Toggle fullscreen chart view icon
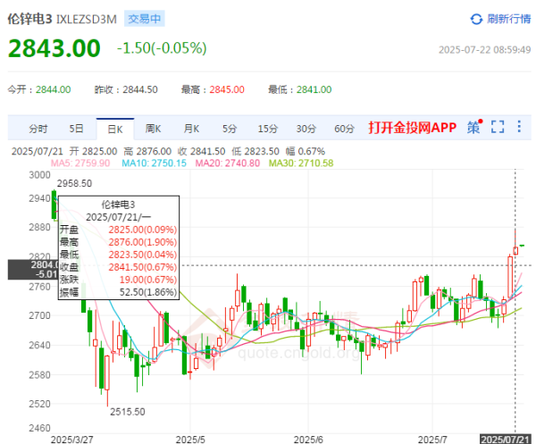 point(498,128)
